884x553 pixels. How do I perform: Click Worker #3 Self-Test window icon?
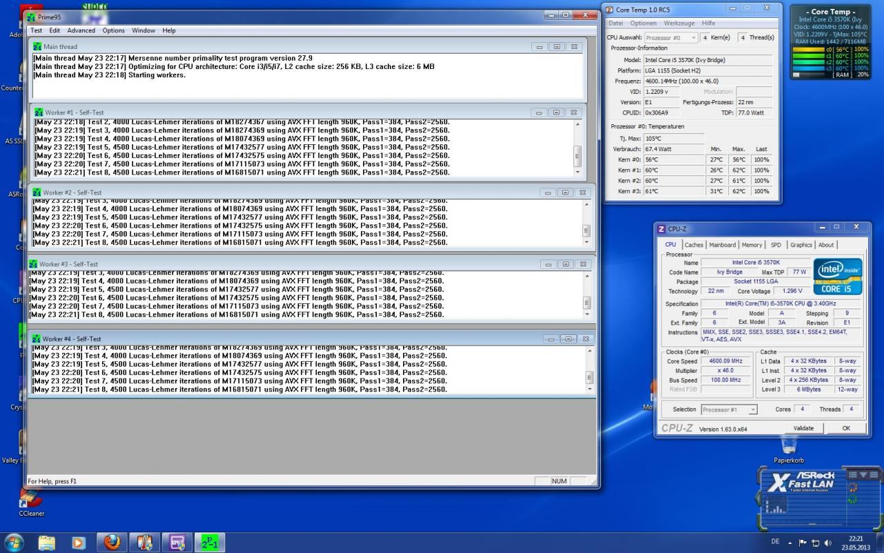[x=34, y=264]
